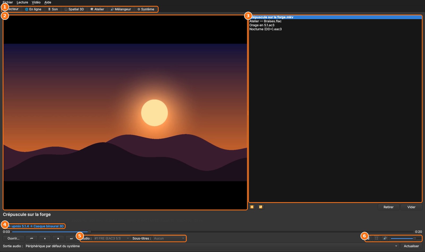425x252 pixels.
Task: Enter fullscreen with the fullscreen icon
Action: 377,238
